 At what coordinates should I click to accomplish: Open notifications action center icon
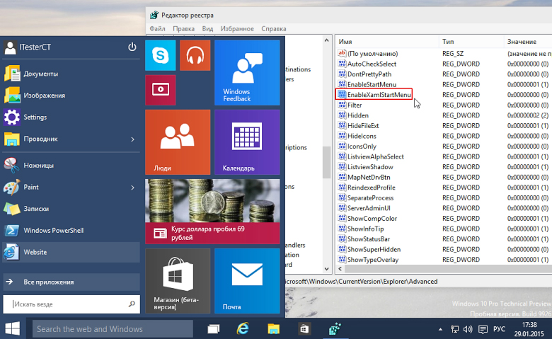(483, 330)
